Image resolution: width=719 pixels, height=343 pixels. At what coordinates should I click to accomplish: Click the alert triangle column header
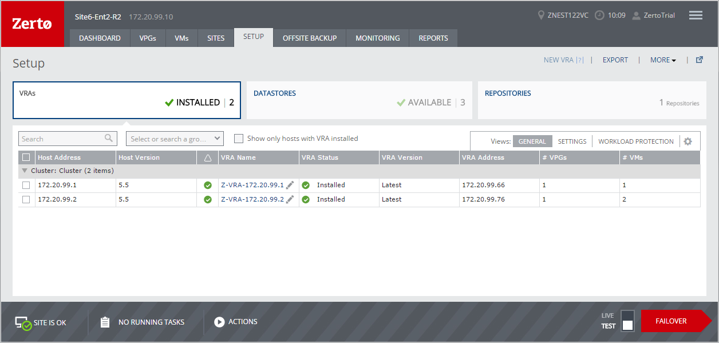208,157
